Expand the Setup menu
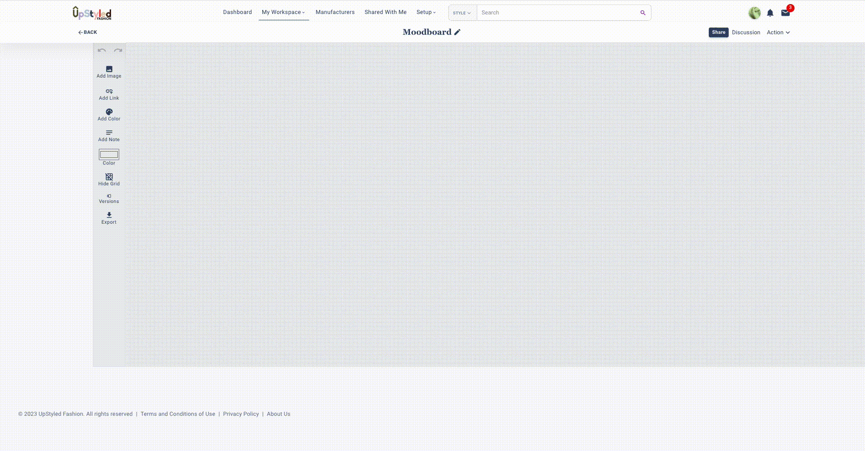The image size is (865, 451). click(426, 12)
